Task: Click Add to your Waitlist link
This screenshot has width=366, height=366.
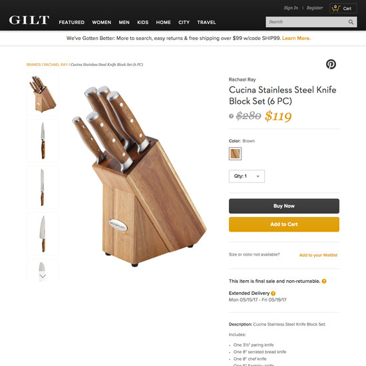Action: coord(318,255)
